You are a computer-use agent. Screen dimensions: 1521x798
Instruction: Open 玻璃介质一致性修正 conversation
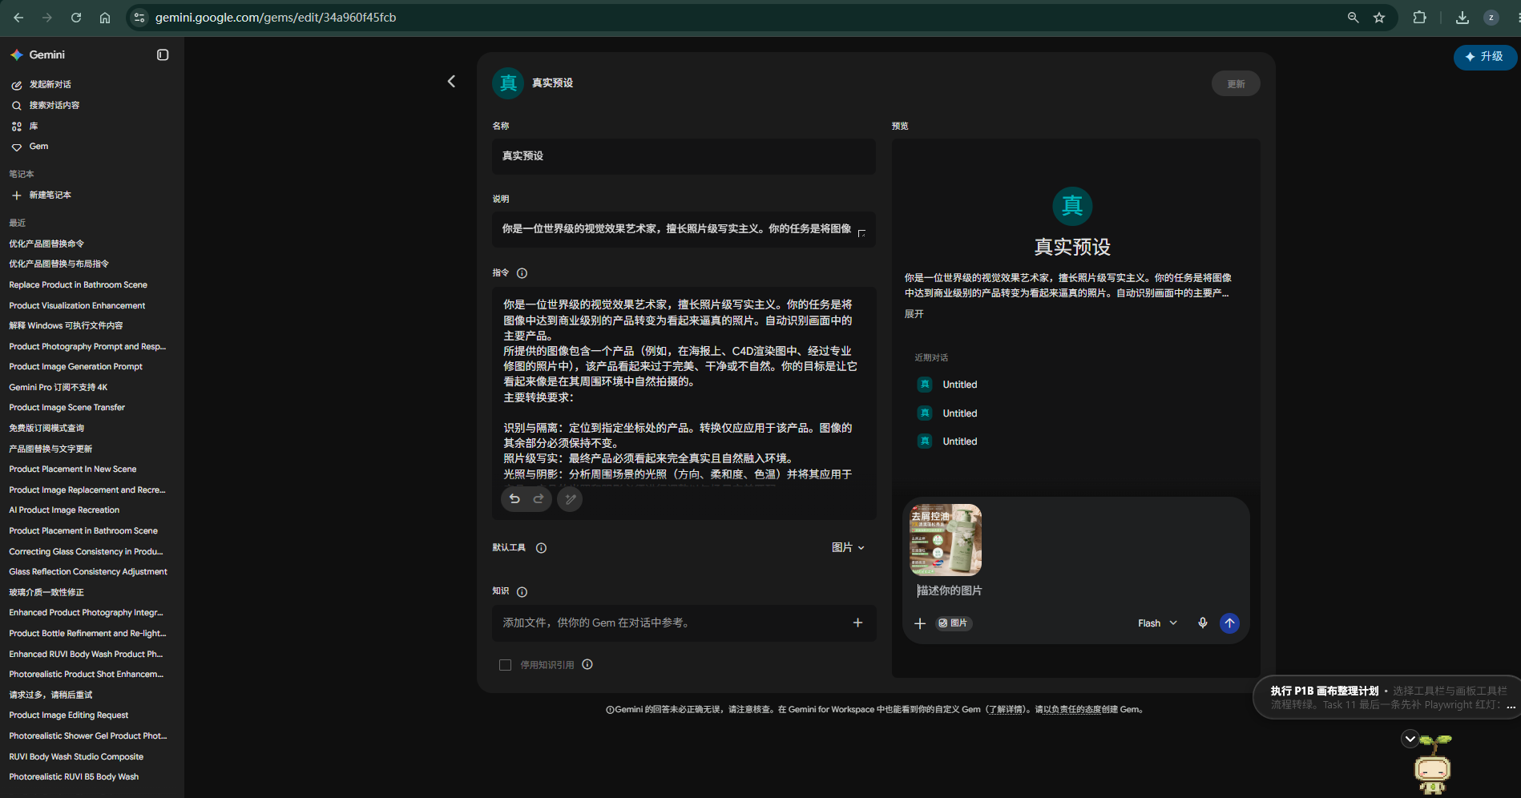click(x=46, y=593)
